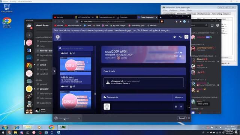Image resolution: width=240 pixels, height=135 pixels.
Task: Collapse the snapshot list with left chevron
Action: (x=54, y=71)
